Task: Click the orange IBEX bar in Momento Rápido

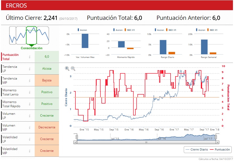Action: pos(130,48)
